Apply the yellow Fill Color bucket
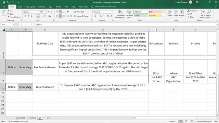 tap(44, 16)
